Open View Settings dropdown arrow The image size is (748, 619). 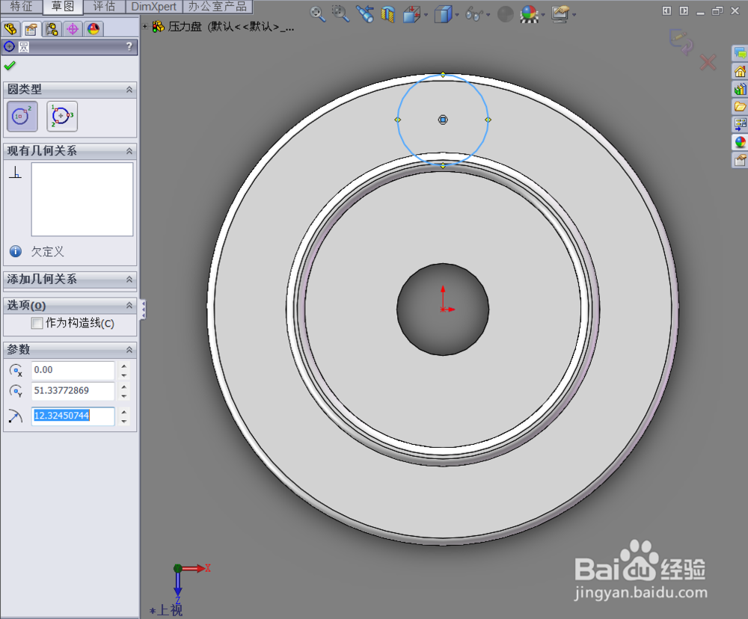(574, 15)
